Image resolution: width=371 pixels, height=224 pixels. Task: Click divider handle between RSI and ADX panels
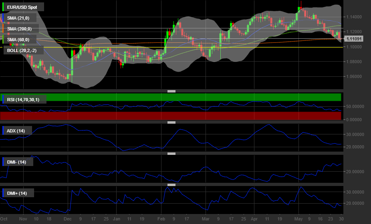click(x=171, y=122)
